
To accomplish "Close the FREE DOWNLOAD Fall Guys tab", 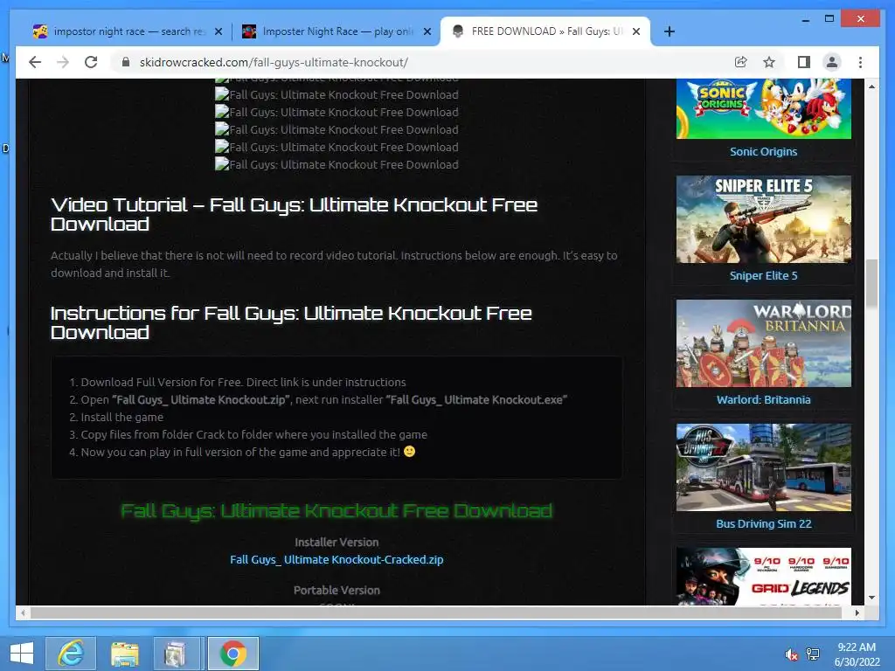I will point(636,31).
